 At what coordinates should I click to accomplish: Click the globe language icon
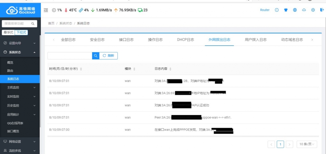point(295,10)
